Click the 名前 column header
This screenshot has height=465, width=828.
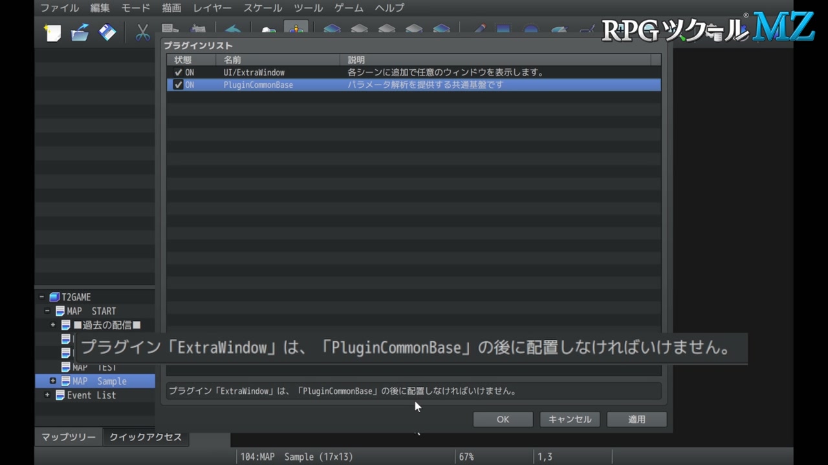(x=278, y=60)
